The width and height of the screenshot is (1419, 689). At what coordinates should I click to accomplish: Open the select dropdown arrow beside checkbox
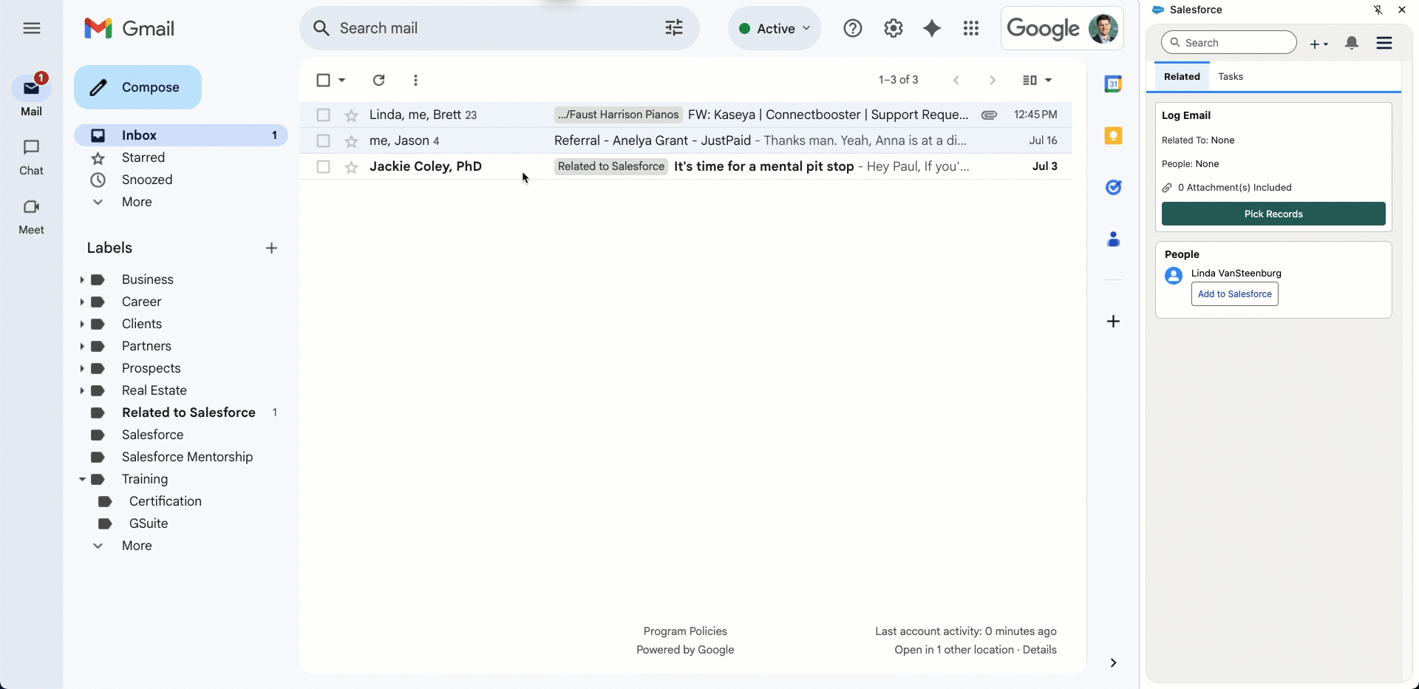coord(341,80)
